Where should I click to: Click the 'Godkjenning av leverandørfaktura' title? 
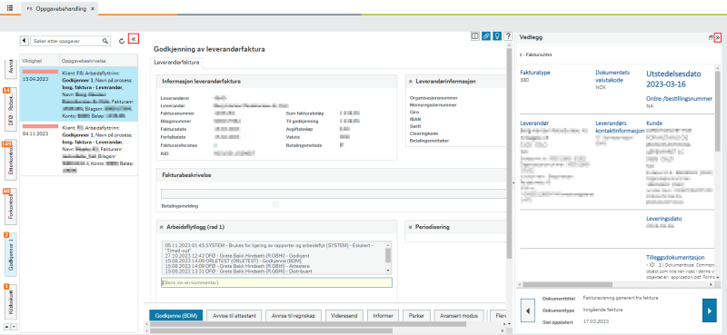pyautogui.click(x=209, y=49)
